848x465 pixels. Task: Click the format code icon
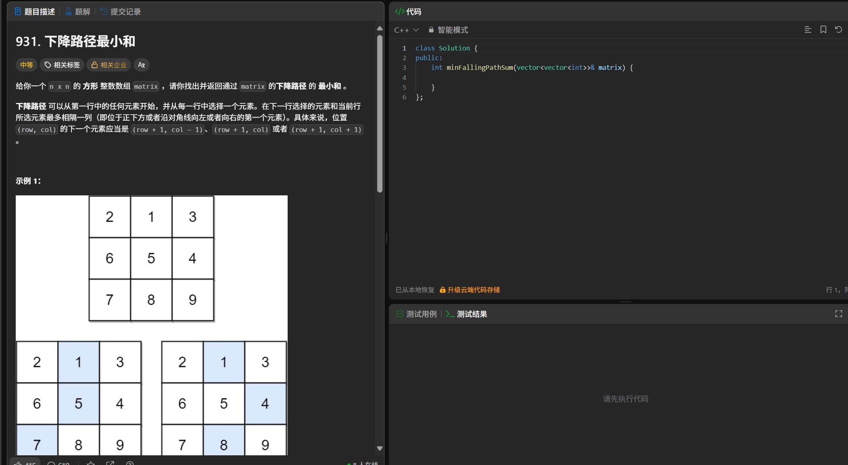pyautogui.click(x=808, y=29)
